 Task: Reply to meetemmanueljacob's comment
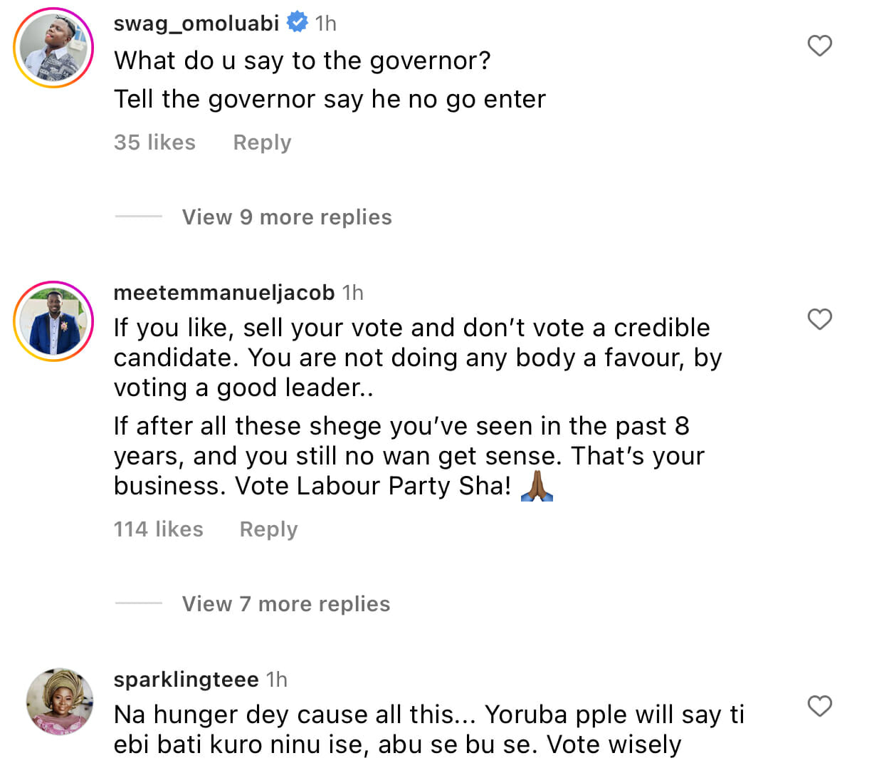[268, 529]
